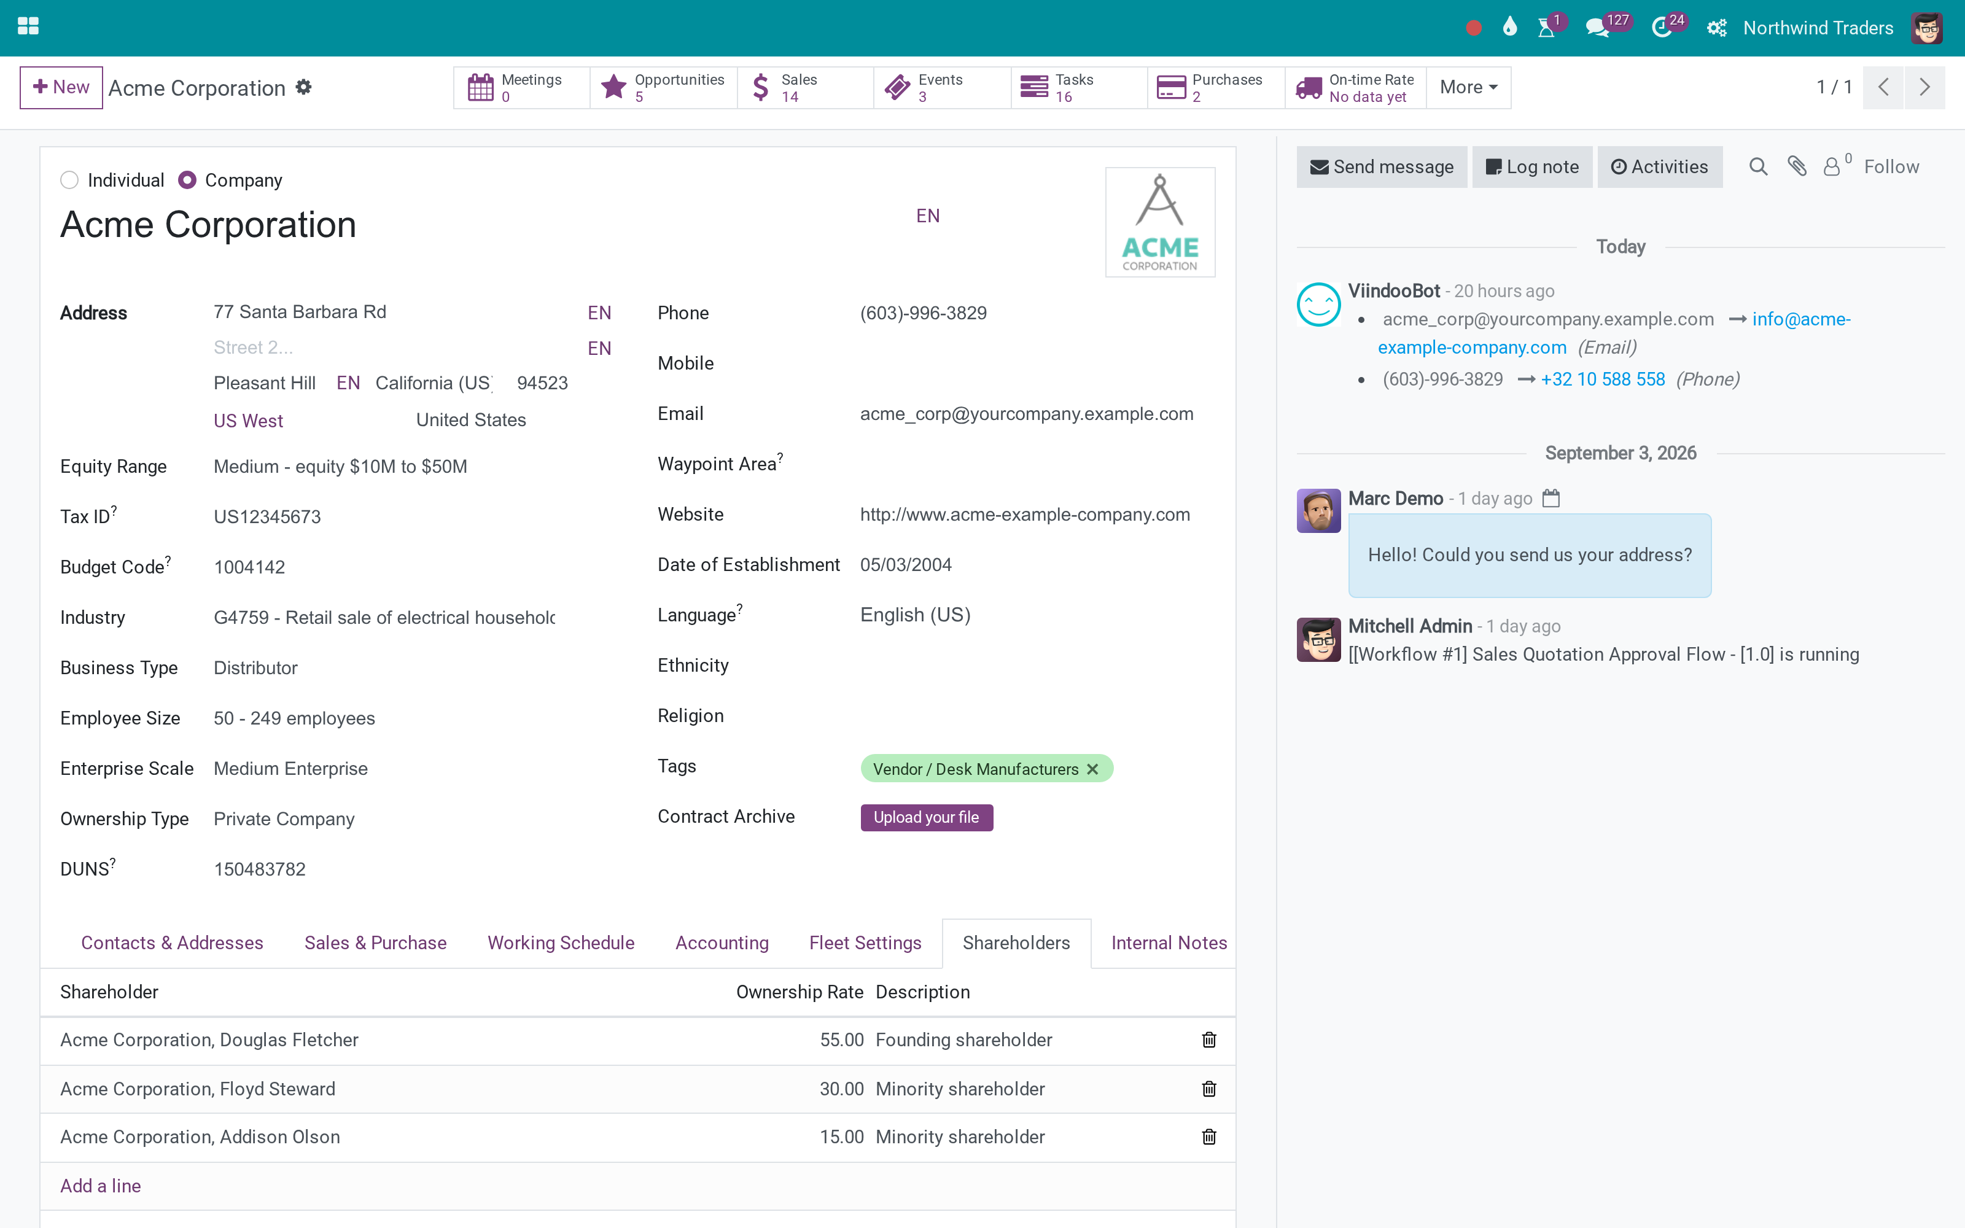
Task: Click the Website field
Action: [1037, 515]
